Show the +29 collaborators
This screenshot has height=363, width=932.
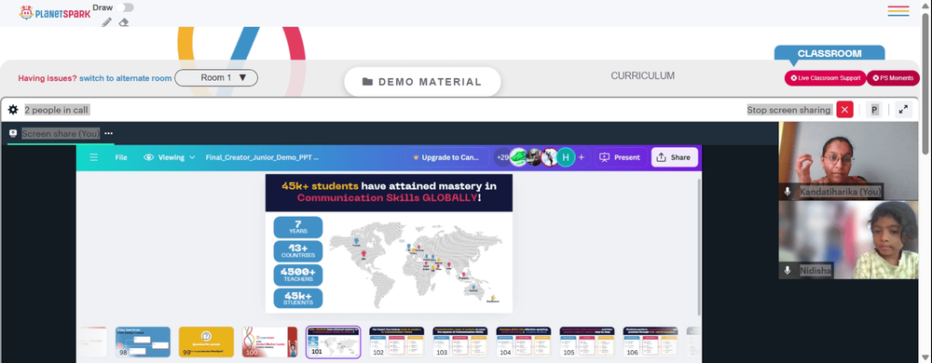point(501,157)
